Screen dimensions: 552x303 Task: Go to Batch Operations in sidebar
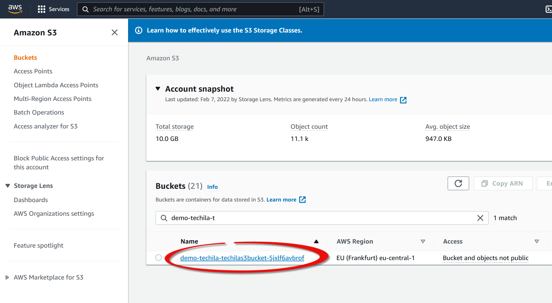tap(39, 113)
